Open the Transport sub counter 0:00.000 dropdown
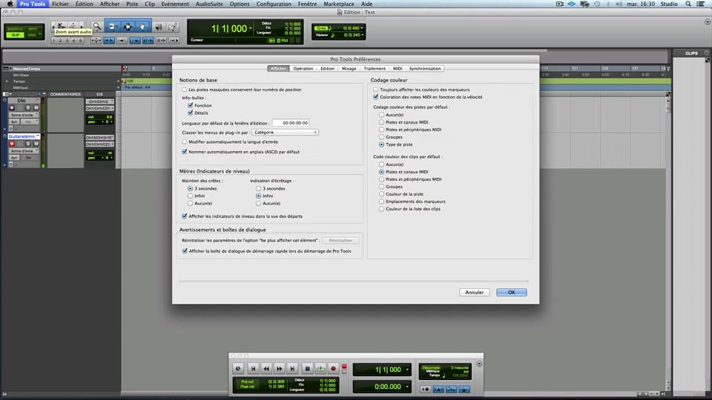 click(x=407, y=387)
